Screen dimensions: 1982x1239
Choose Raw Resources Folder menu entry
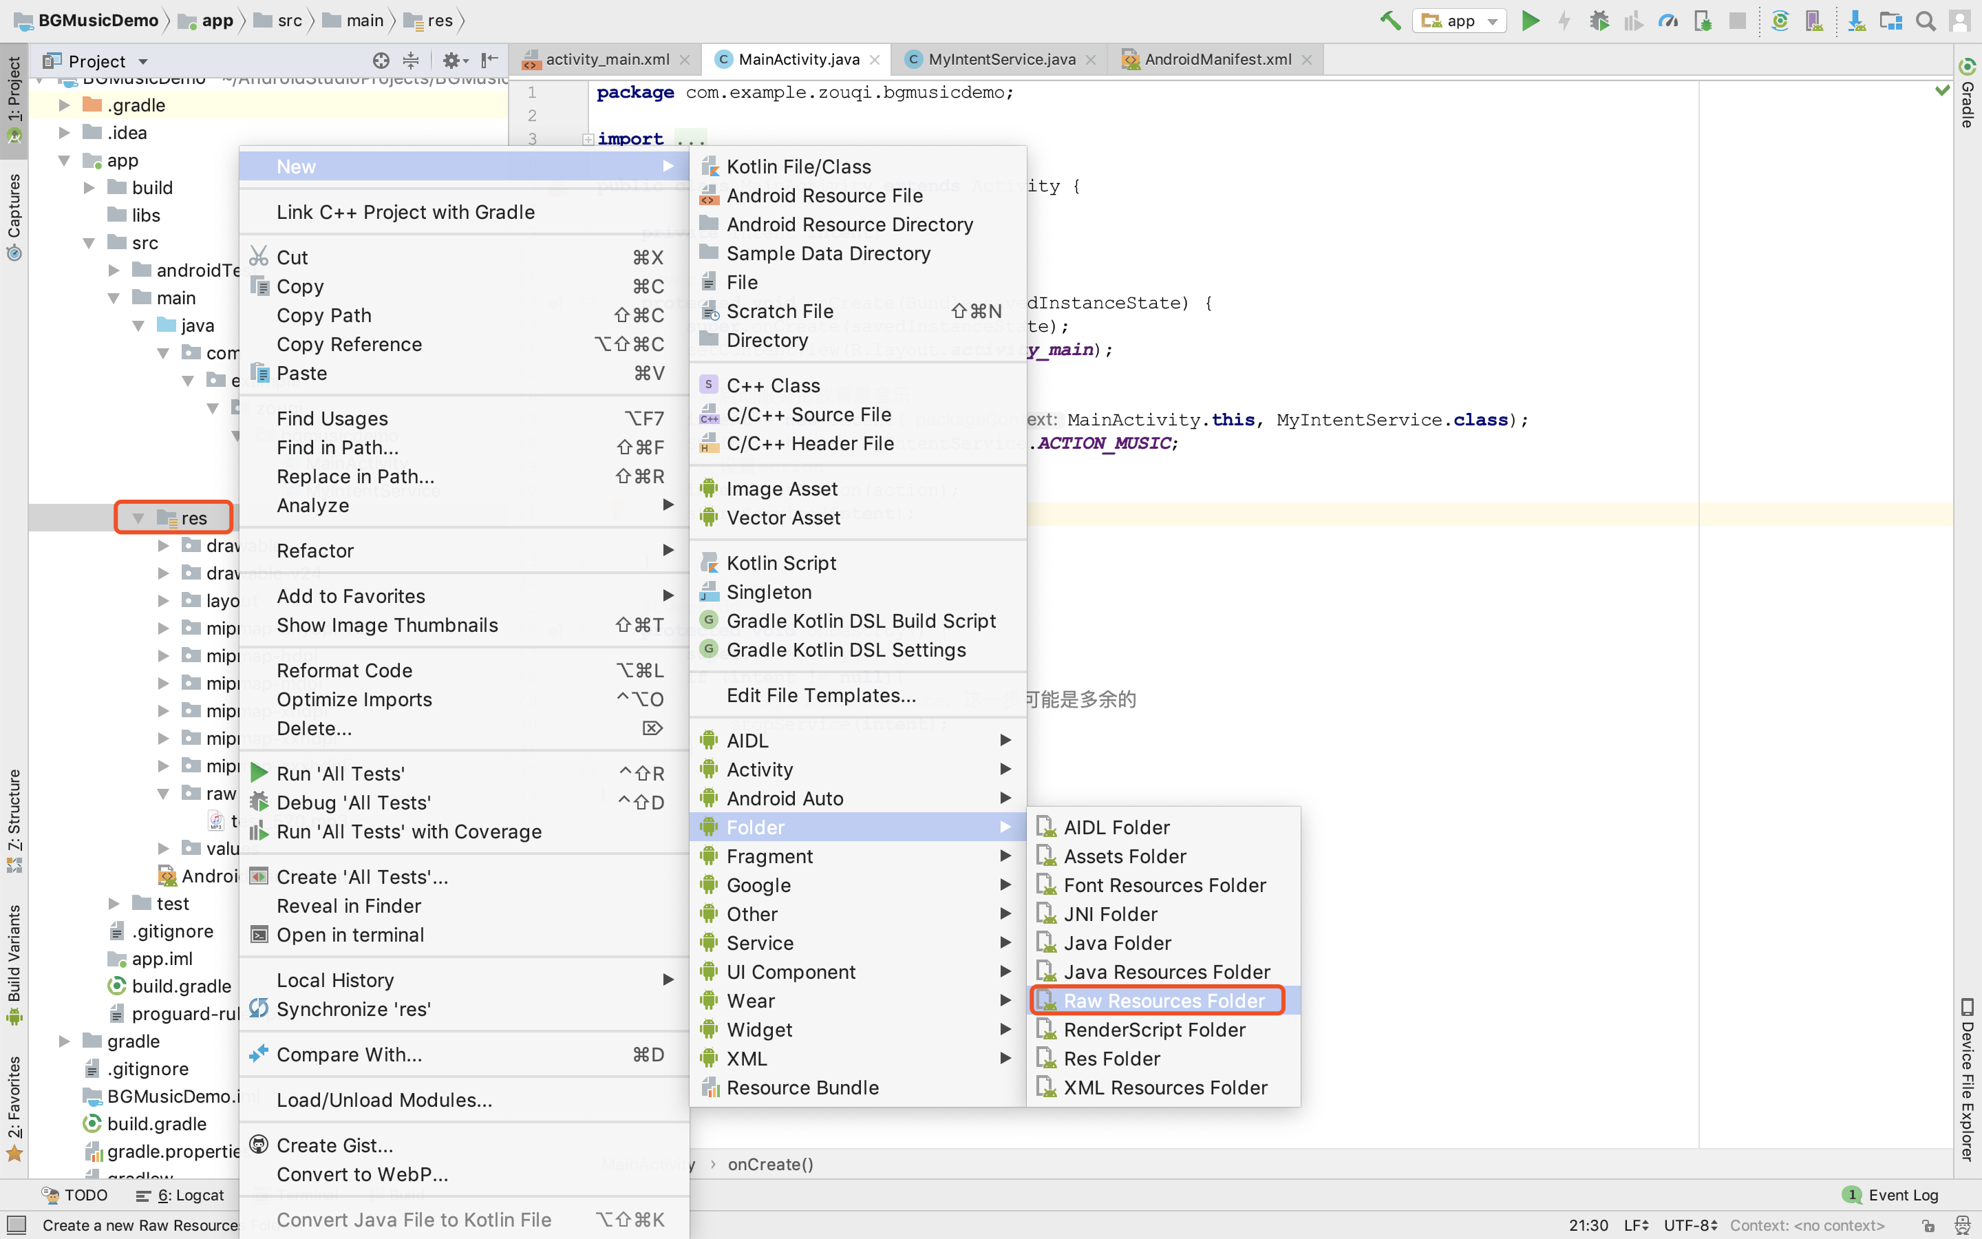[x=1163, y=1001]
